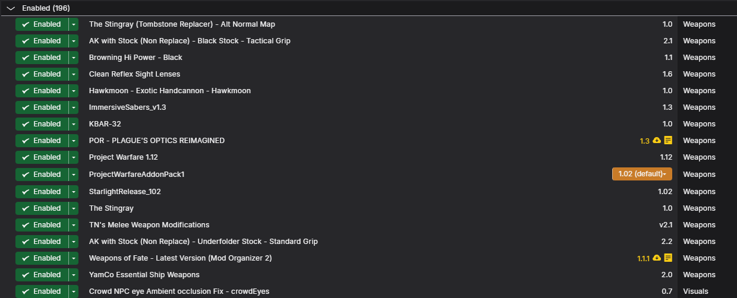The width and height of the screenshot is (737, 298).
Task: Click the update cloud icon for Weapons of Fate
Action: [x=657, y=258]
